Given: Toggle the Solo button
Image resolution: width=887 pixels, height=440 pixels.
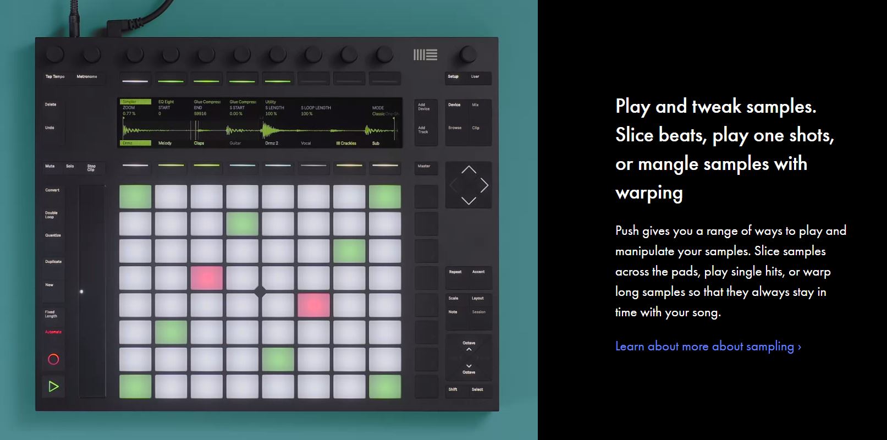Looking at the screenshot, I should click(70, 166).
